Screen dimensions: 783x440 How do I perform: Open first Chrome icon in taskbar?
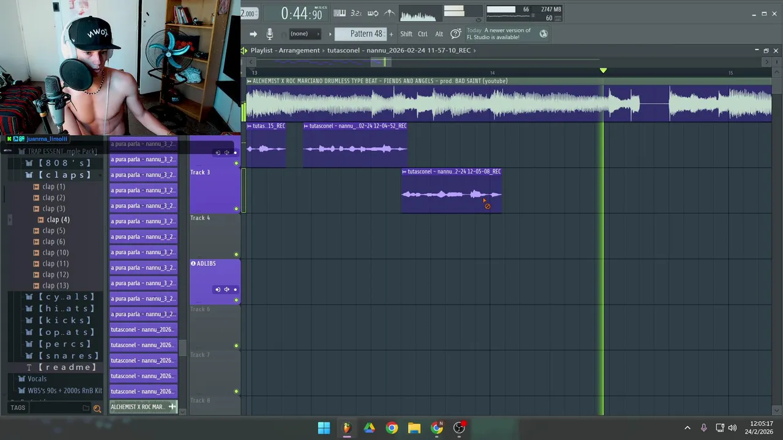point(392,428)
